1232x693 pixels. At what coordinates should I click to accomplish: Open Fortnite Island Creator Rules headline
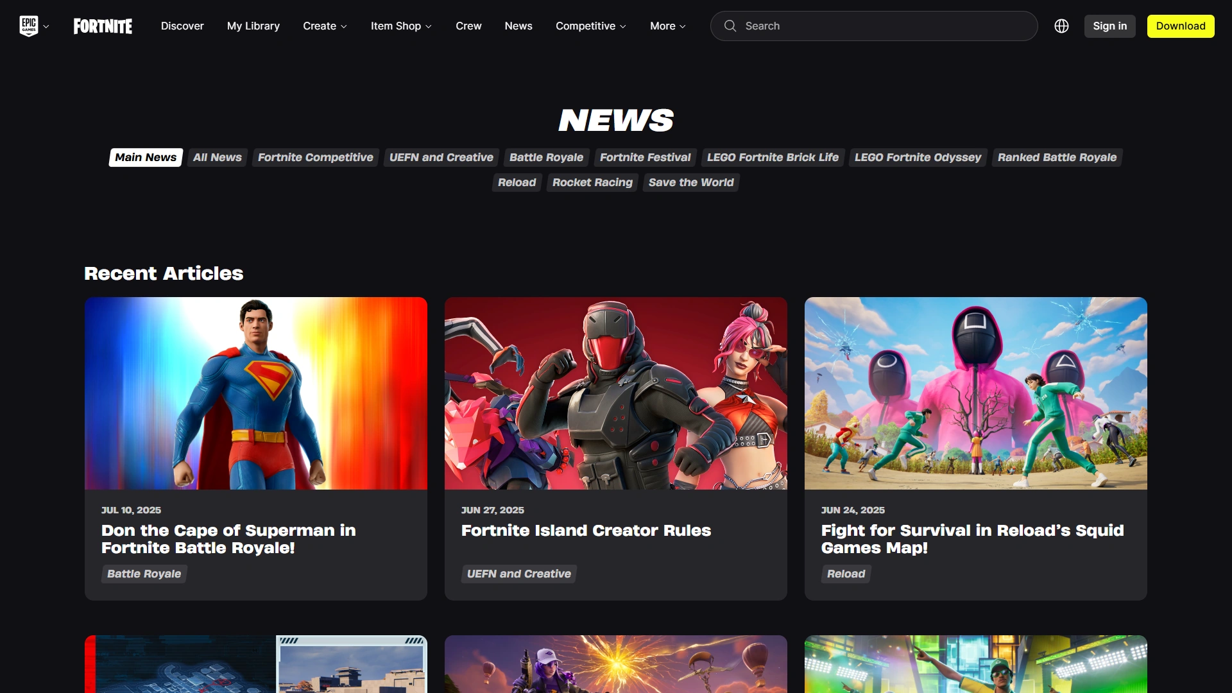pyautogui.click(x=586, y=531)
